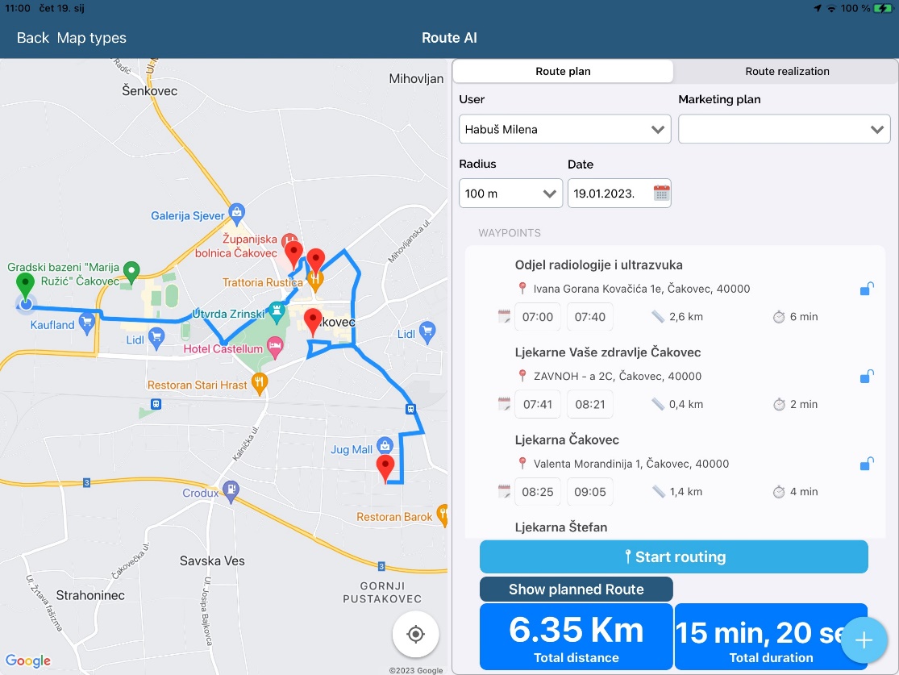Viewport: 899px width, 675px height.
Task: Tap the green start marker on map
Action: click(26, 285)
